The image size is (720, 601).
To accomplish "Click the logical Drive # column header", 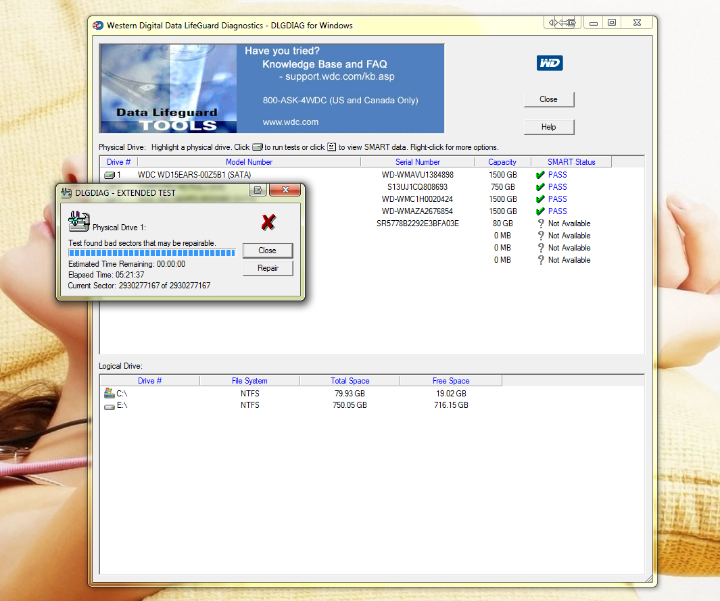I will 149,381.
